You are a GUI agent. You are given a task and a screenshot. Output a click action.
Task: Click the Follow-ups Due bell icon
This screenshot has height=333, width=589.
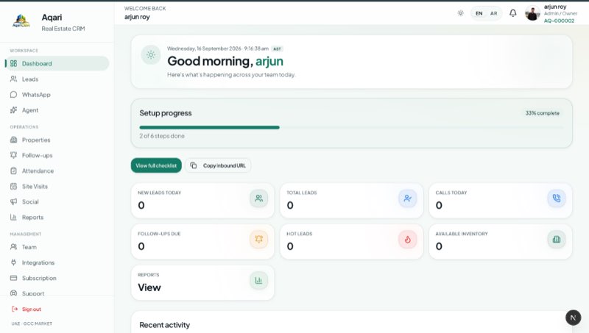coord(259,239)
